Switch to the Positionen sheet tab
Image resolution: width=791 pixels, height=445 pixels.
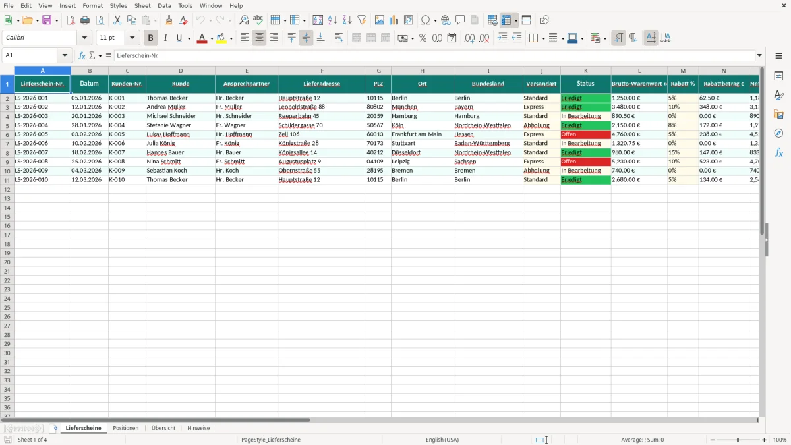tap(126, 429)
